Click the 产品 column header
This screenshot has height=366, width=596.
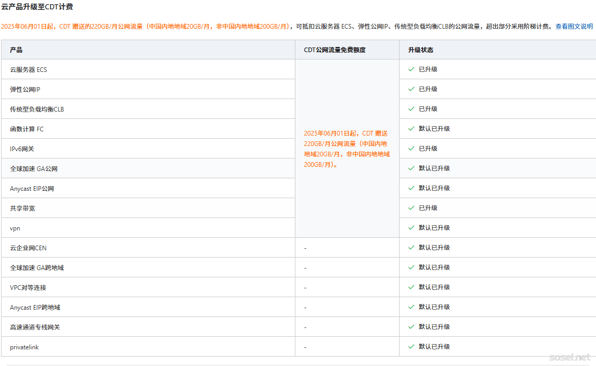pos(16,50)
